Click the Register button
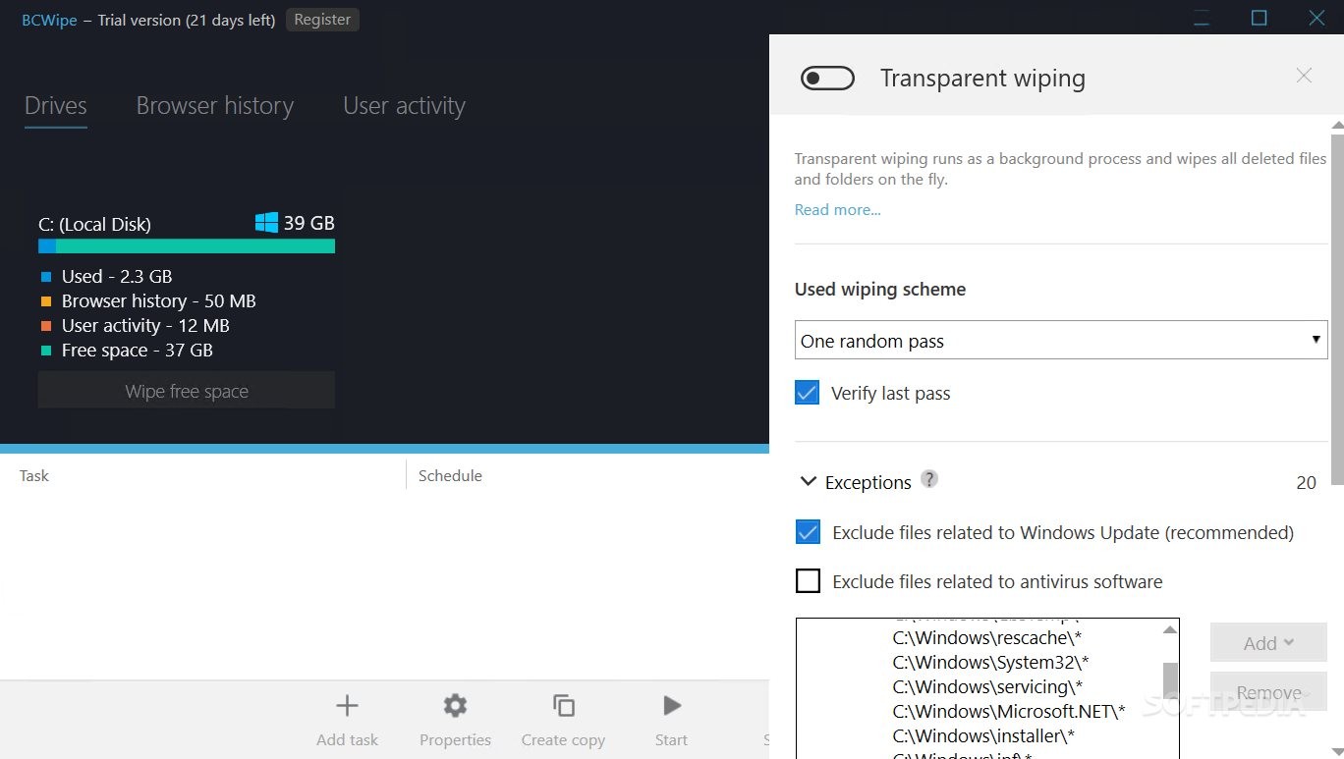1344x759 pixels. (x=322, y=20)
